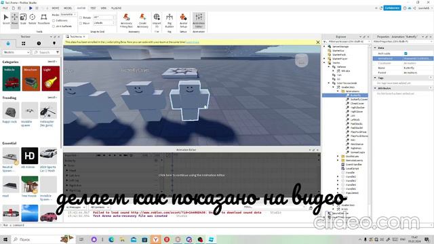Toggle the Collisions checkbox
Image resolution: width=434 pixels, height=244 pixels.
click(x=54, y=21)
